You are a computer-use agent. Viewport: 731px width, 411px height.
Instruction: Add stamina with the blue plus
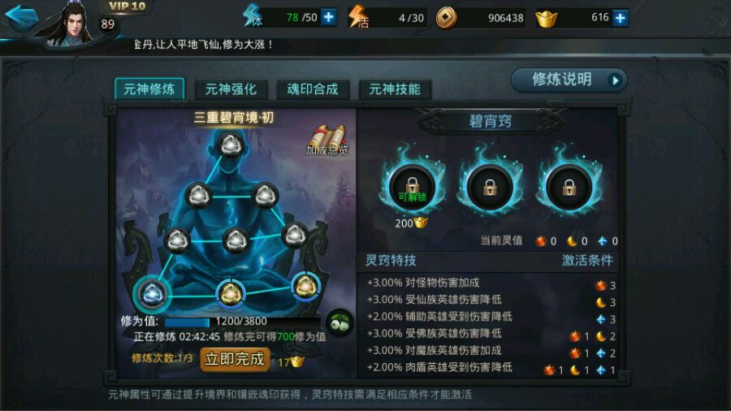pyautogui.click(x=329, y=18)
